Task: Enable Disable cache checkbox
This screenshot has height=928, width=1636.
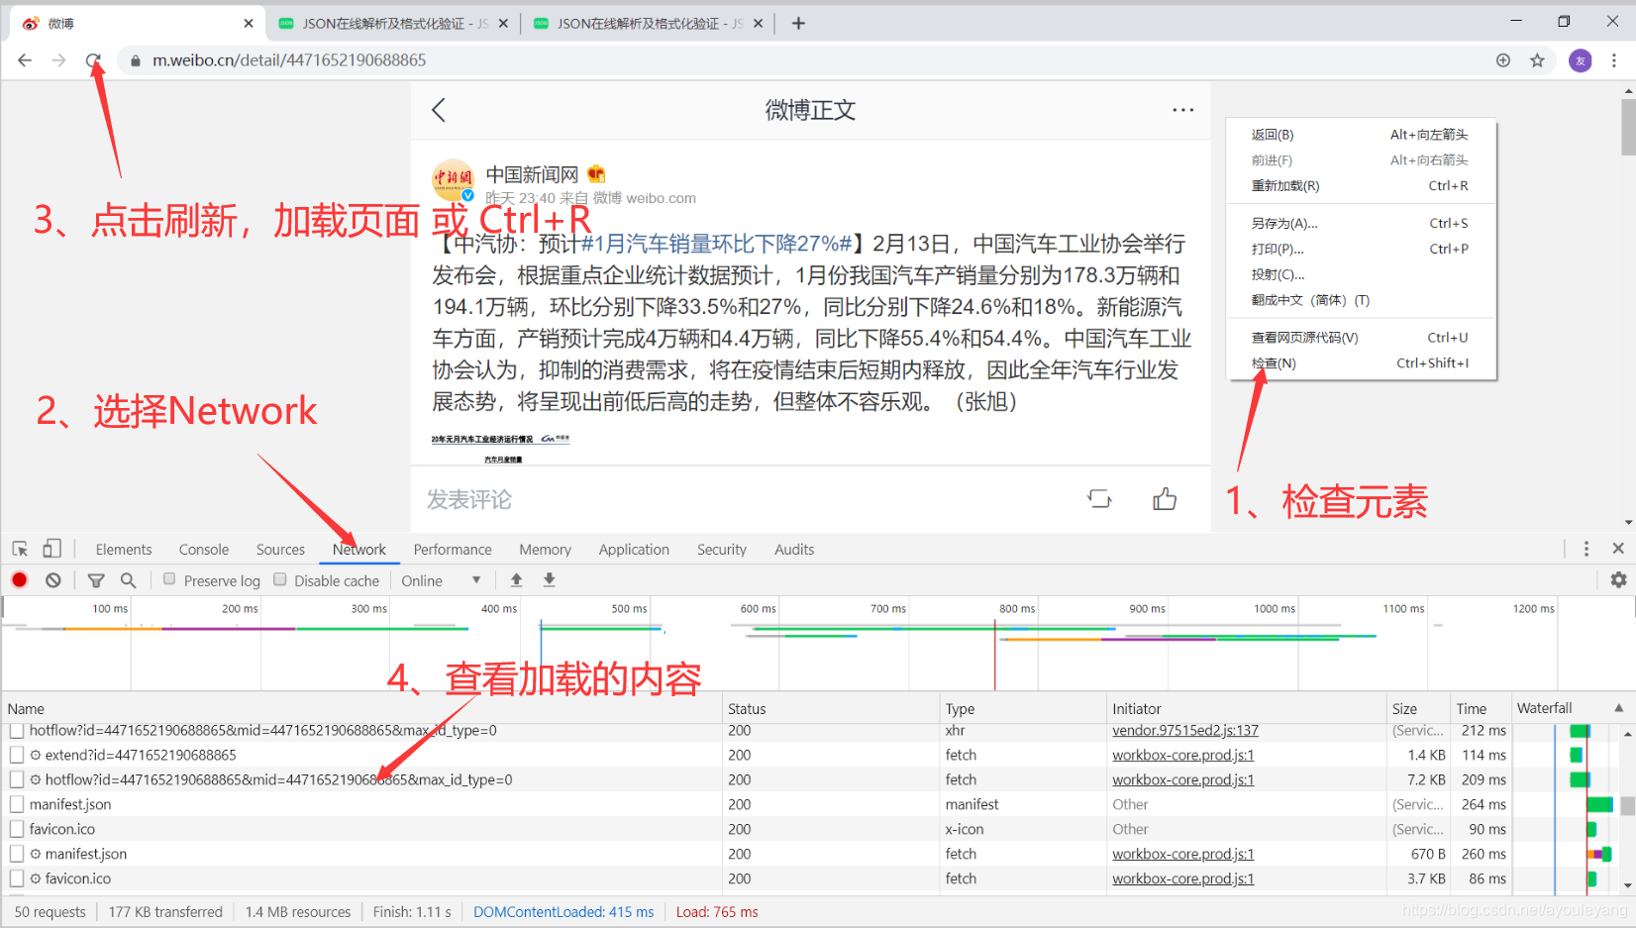Action: [280, 579]
